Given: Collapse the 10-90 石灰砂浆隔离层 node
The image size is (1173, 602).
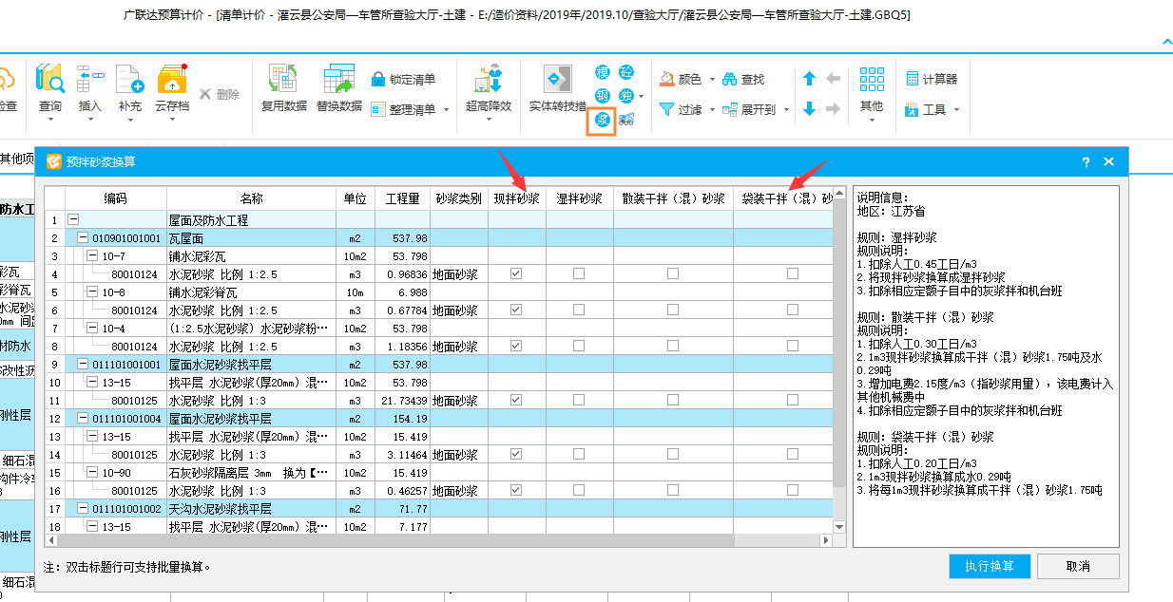Looking at the screenshot, I should point(92,473).
